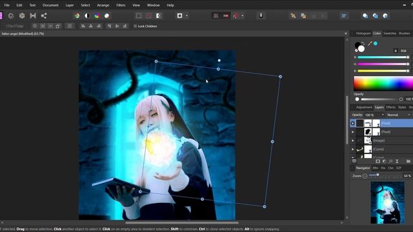Pick a color from the spectrum box

(x=383, y=84)
